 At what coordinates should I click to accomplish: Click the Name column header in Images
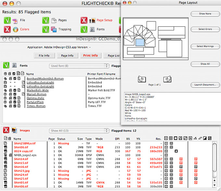[x=17, y=139]
